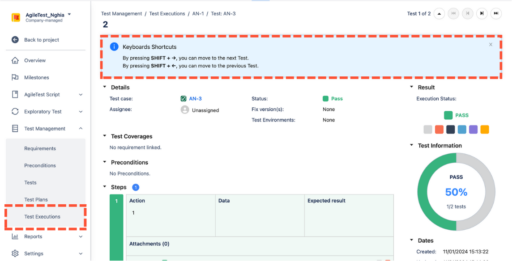Select the purple execution status swatch
Screen dimensions: 512x261
click(473, 130)
